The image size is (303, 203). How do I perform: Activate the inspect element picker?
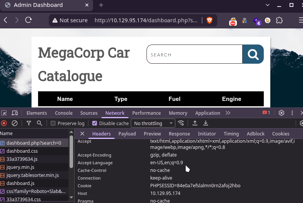pyautogui.click(x=4, y=113)
